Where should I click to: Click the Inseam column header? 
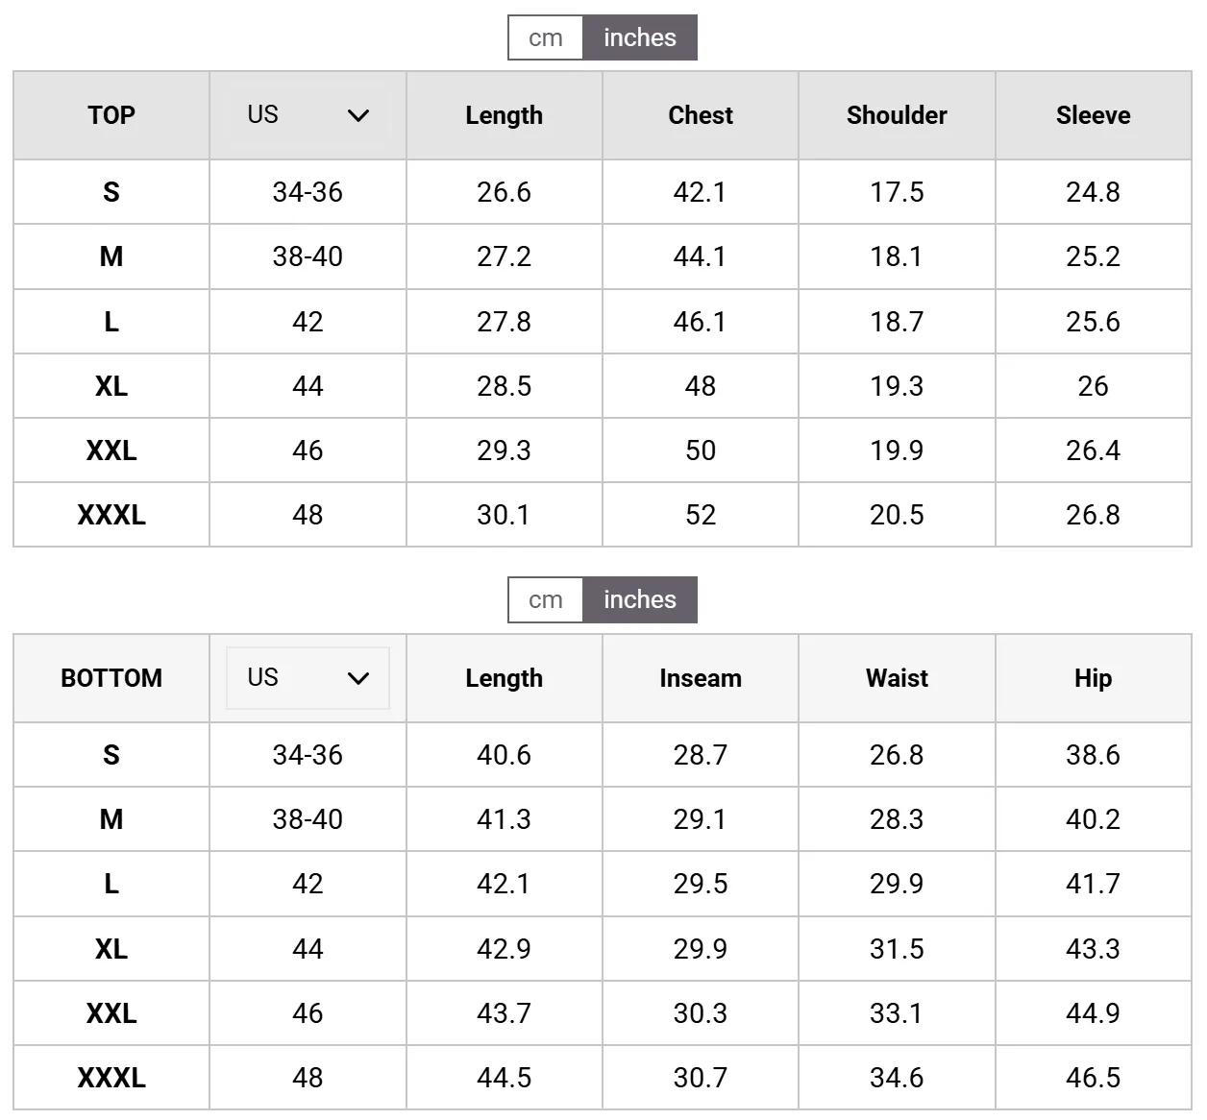(x=701, y=678)
